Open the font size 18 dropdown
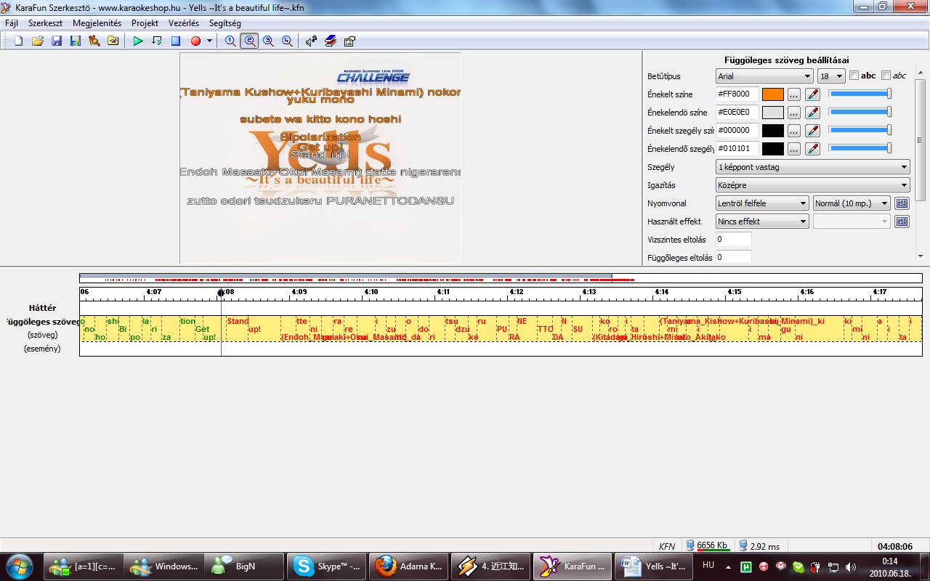This screenshot has width=930, height=581. tap(831, 76)
